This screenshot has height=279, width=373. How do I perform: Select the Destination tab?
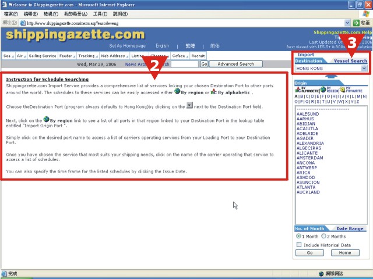(308, 61)
